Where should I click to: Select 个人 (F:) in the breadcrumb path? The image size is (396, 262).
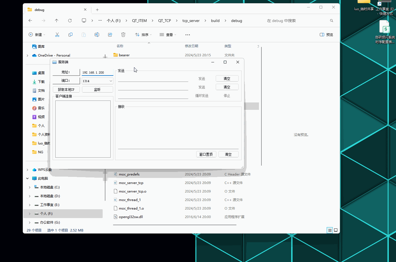point(114,21)
